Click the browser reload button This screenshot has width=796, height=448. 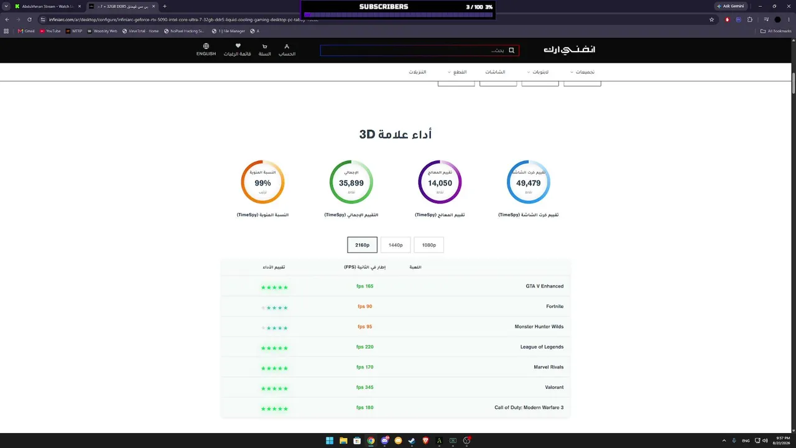pyautogui.click(x=29, y=19)
